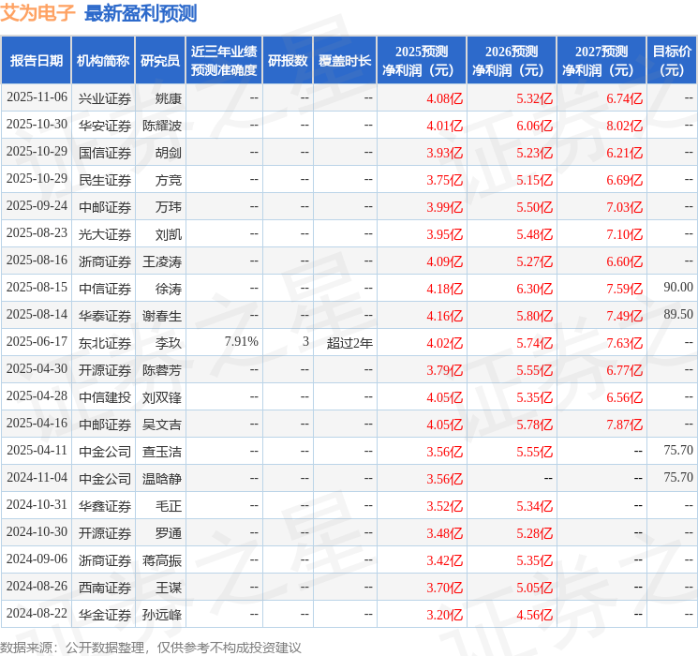Viewport: 698px width, 656px height.
Task: Select researcher 李玖
Action: click(169, 343)
